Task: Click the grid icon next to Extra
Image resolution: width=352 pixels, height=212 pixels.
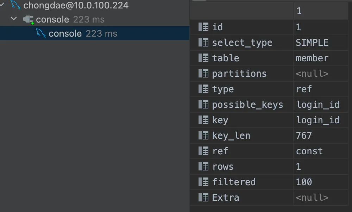Action: click(203, 198)
